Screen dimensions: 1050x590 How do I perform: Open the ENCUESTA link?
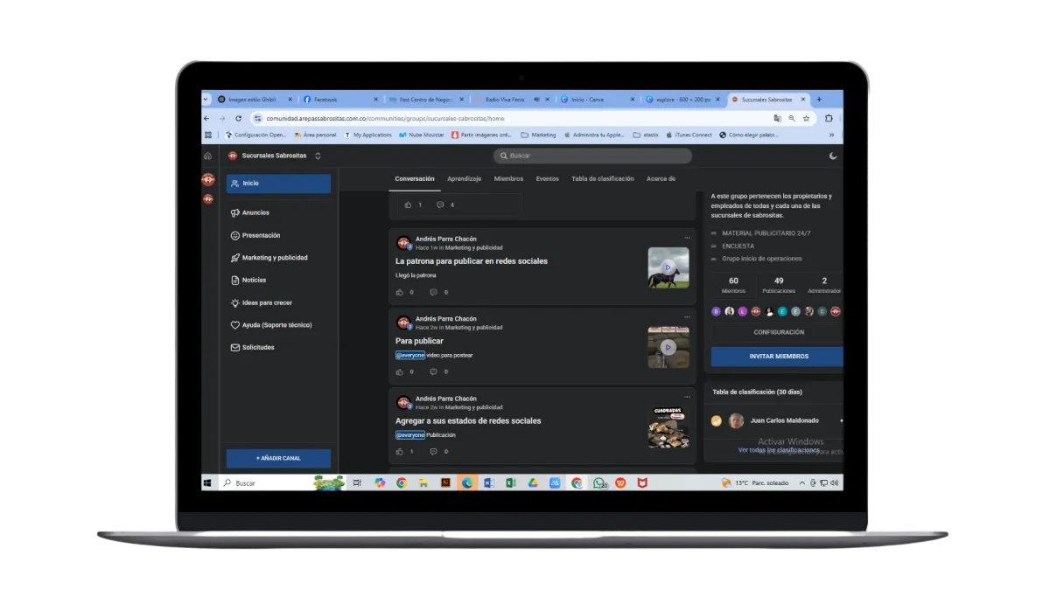coord(738,246)
